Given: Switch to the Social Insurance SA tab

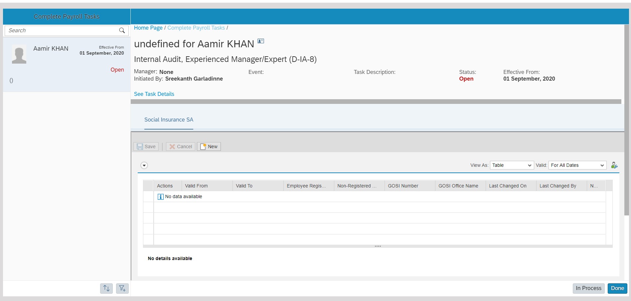Looking at the screenshot, I should (169, 120).
